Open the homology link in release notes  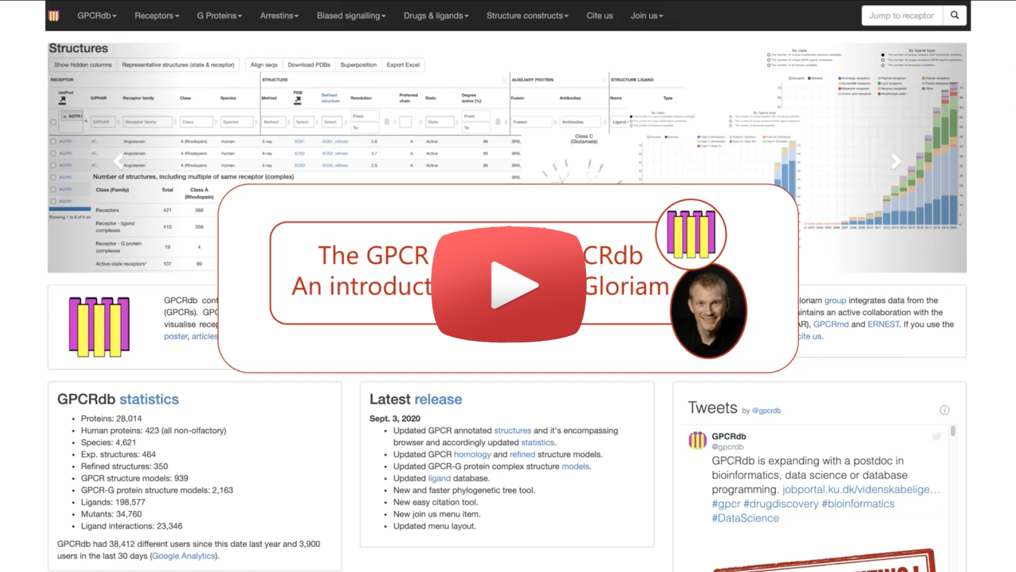coord(473,454)
